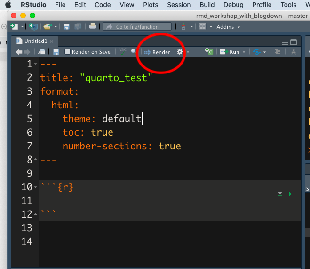Open the Build menu
The height and width of the screenshot is (269, 310).
pyautogui.click(x=207, y=5)
